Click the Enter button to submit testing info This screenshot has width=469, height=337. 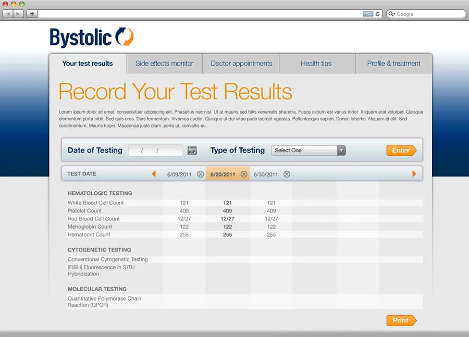click(401, 150)
